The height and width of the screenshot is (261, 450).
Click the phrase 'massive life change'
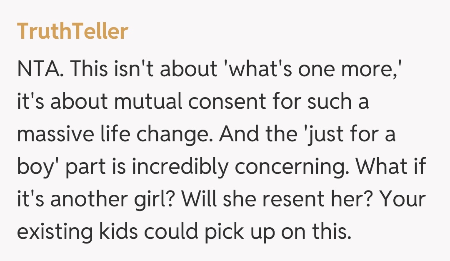click(115, 134)
